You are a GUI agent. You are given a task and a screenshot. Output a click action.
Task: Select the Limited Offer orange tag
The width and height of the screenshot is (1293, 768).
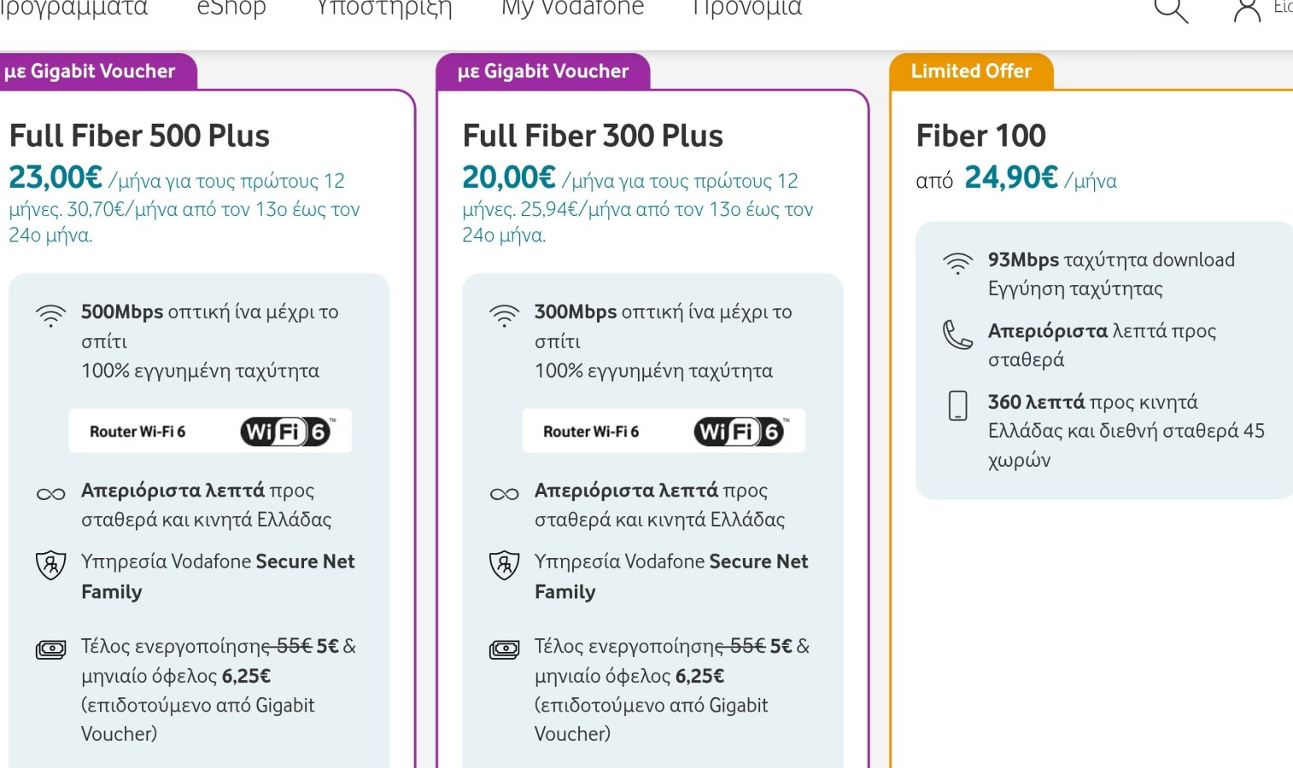pyautogui.click(x=971, y=72)
